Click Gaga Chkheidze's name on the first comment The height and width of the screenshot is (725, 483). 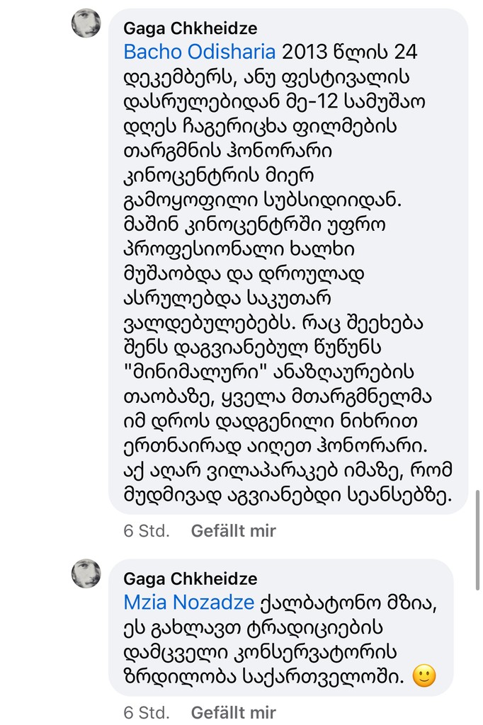point(190,30)
